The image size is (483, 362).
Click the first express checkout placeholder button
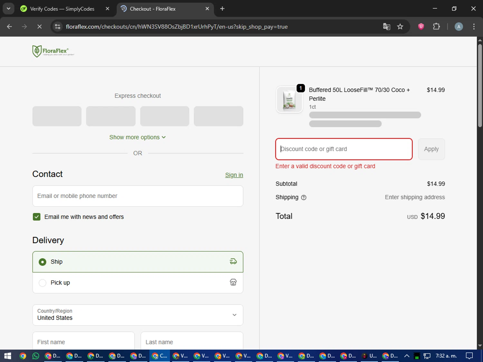pyautogui.click(x=57, y=116)
